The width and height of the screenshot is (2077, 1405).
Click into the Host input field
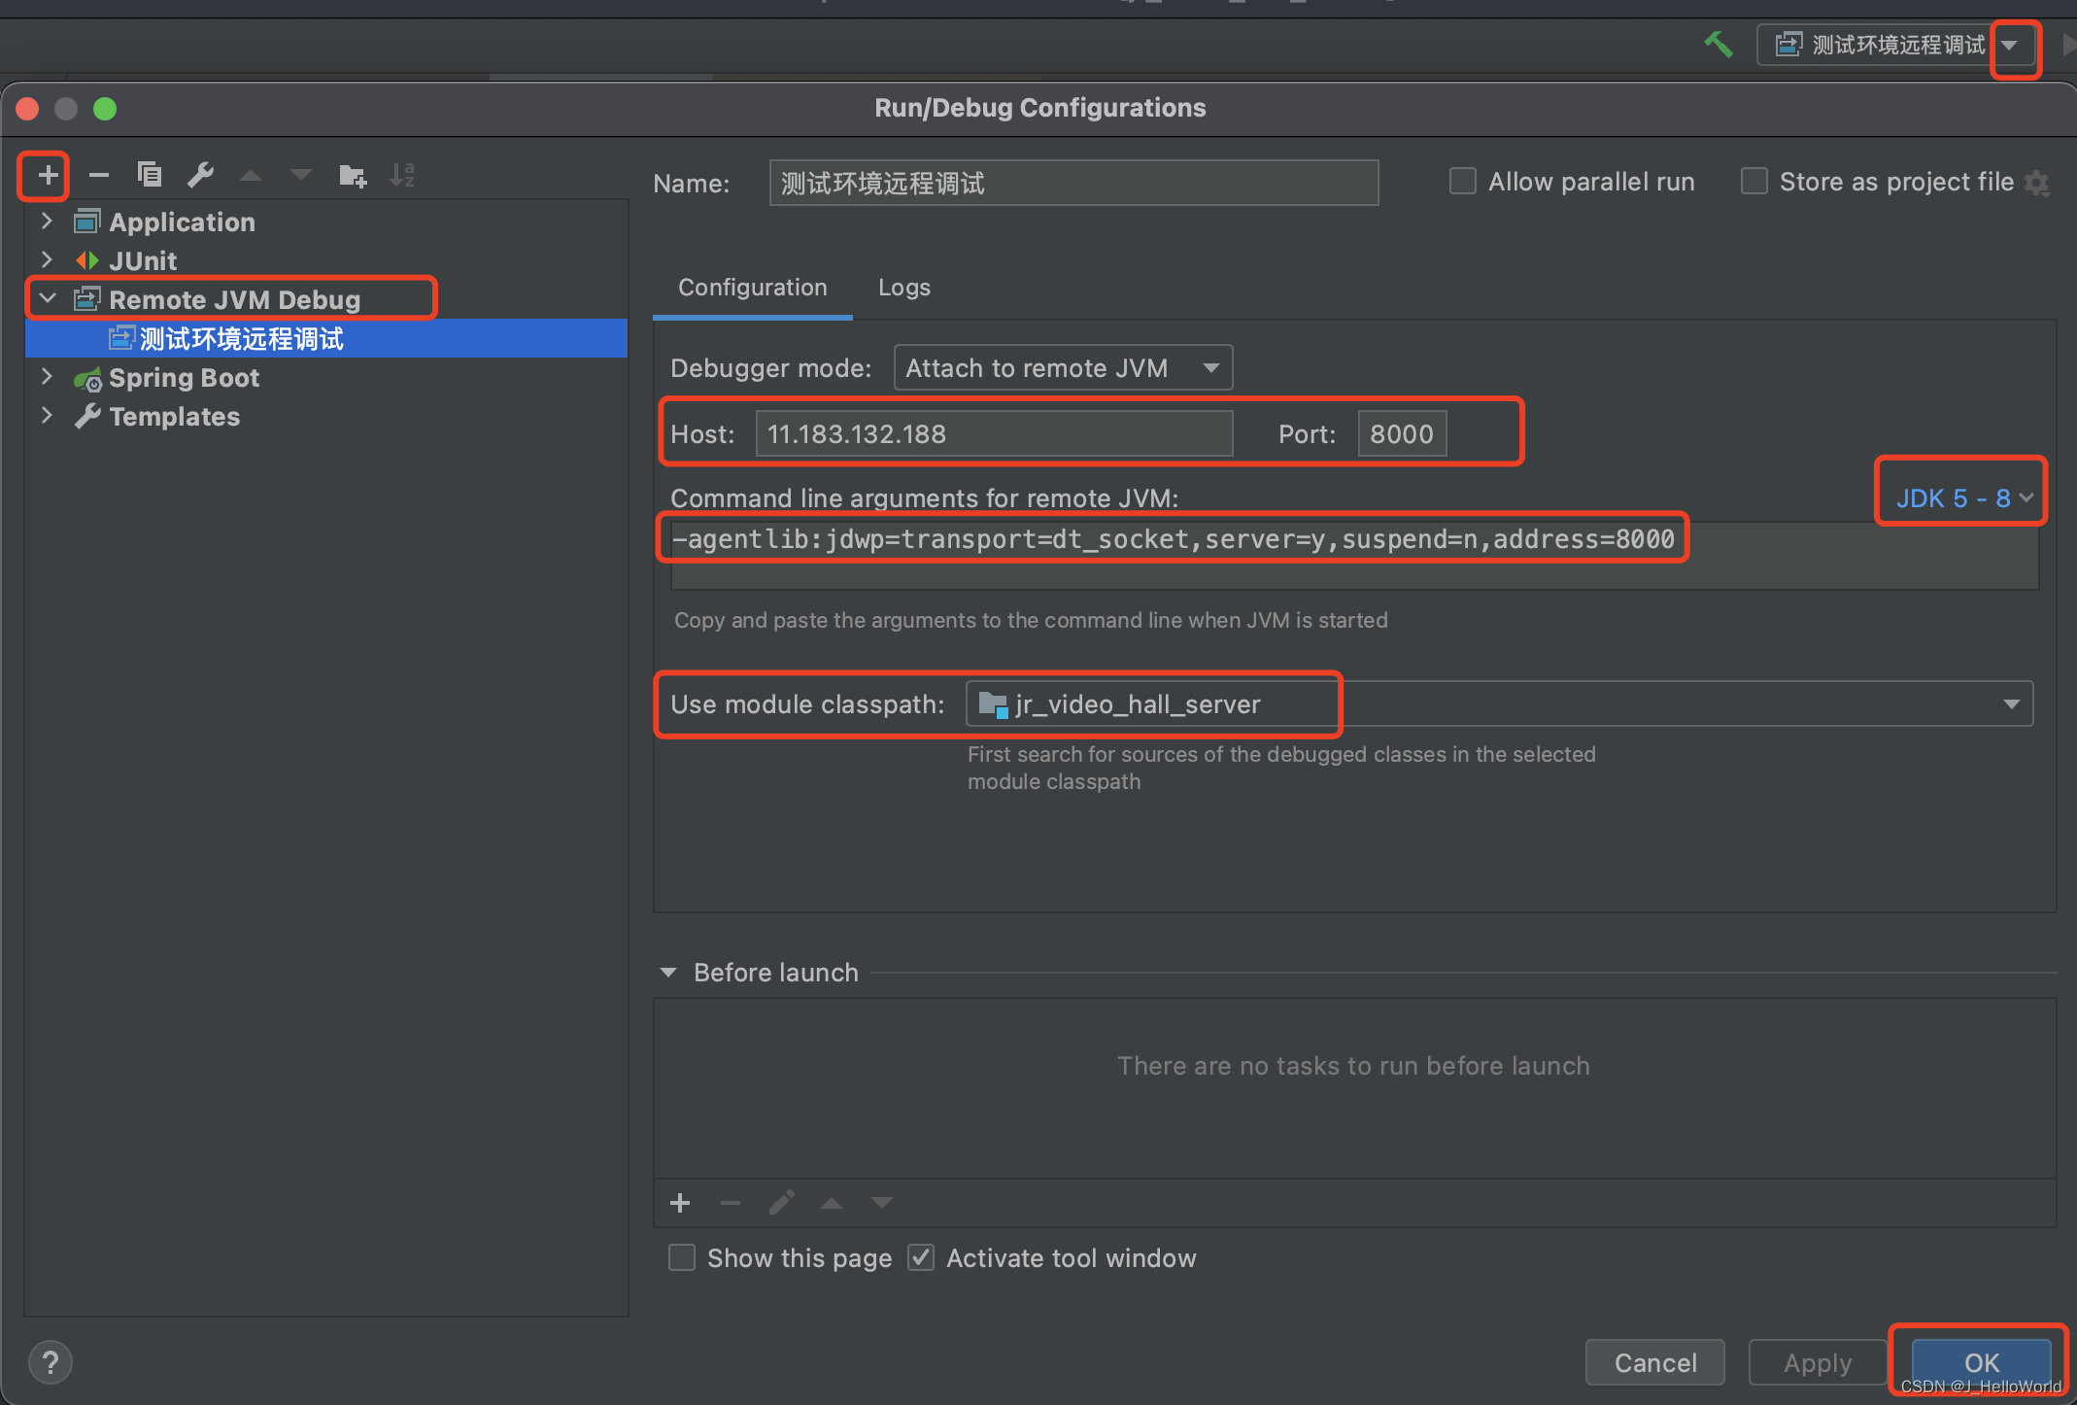pyautogui.click(x=993, y=433)
